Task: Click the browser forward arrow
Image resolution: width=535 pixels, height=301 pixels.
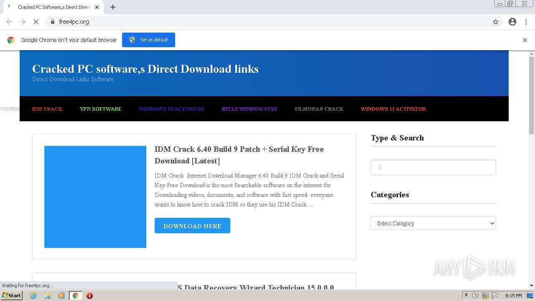Action: click(x=23, y=22)
